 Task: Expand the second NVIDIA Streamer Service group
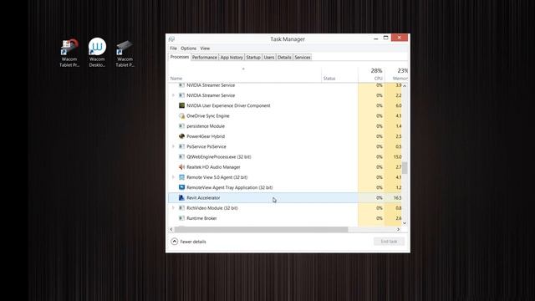coord(173,95)
